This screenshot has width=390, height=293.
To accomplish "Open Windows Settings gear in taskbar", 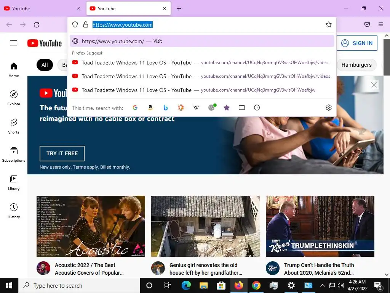I will point(291,285).
